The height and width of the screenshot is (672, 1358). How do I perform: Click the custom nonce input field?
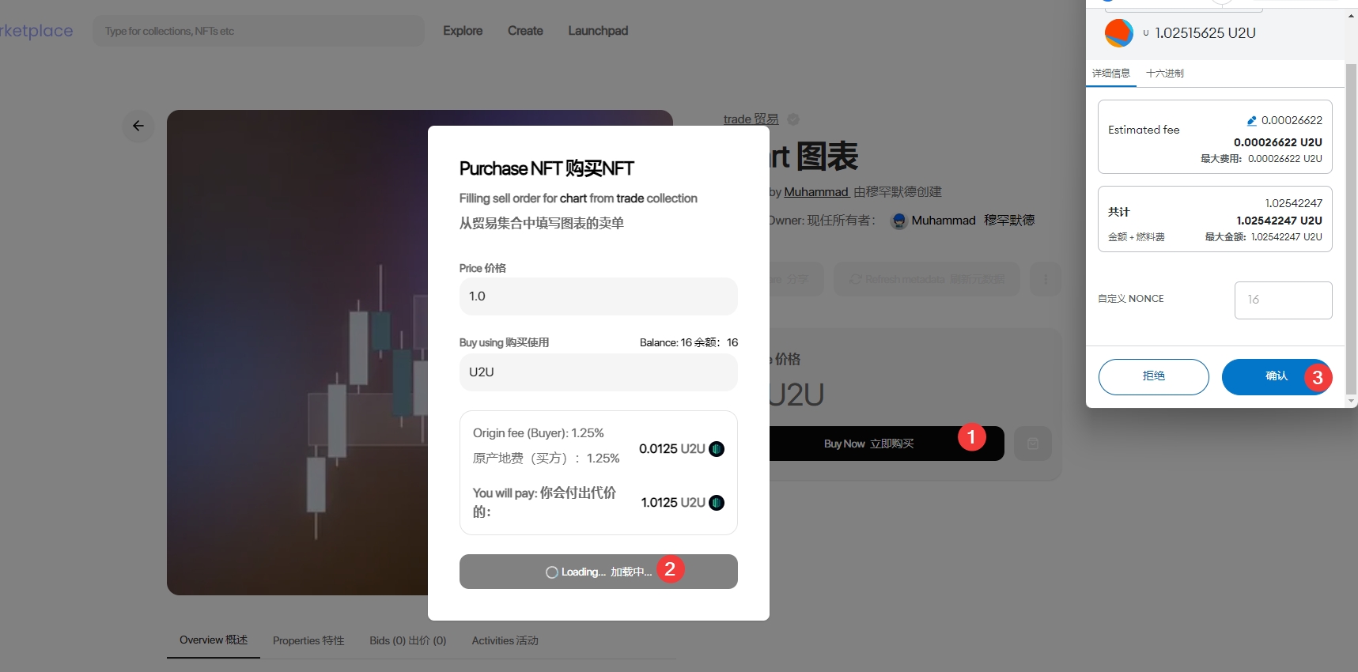pos(1283,300)
